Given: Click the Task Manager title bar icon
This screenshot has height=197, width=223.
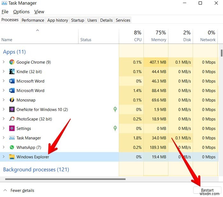Looking at the screenshot, I should [x=4, y=3].
